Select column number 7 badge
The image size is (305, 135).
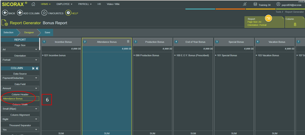[299, 42]
